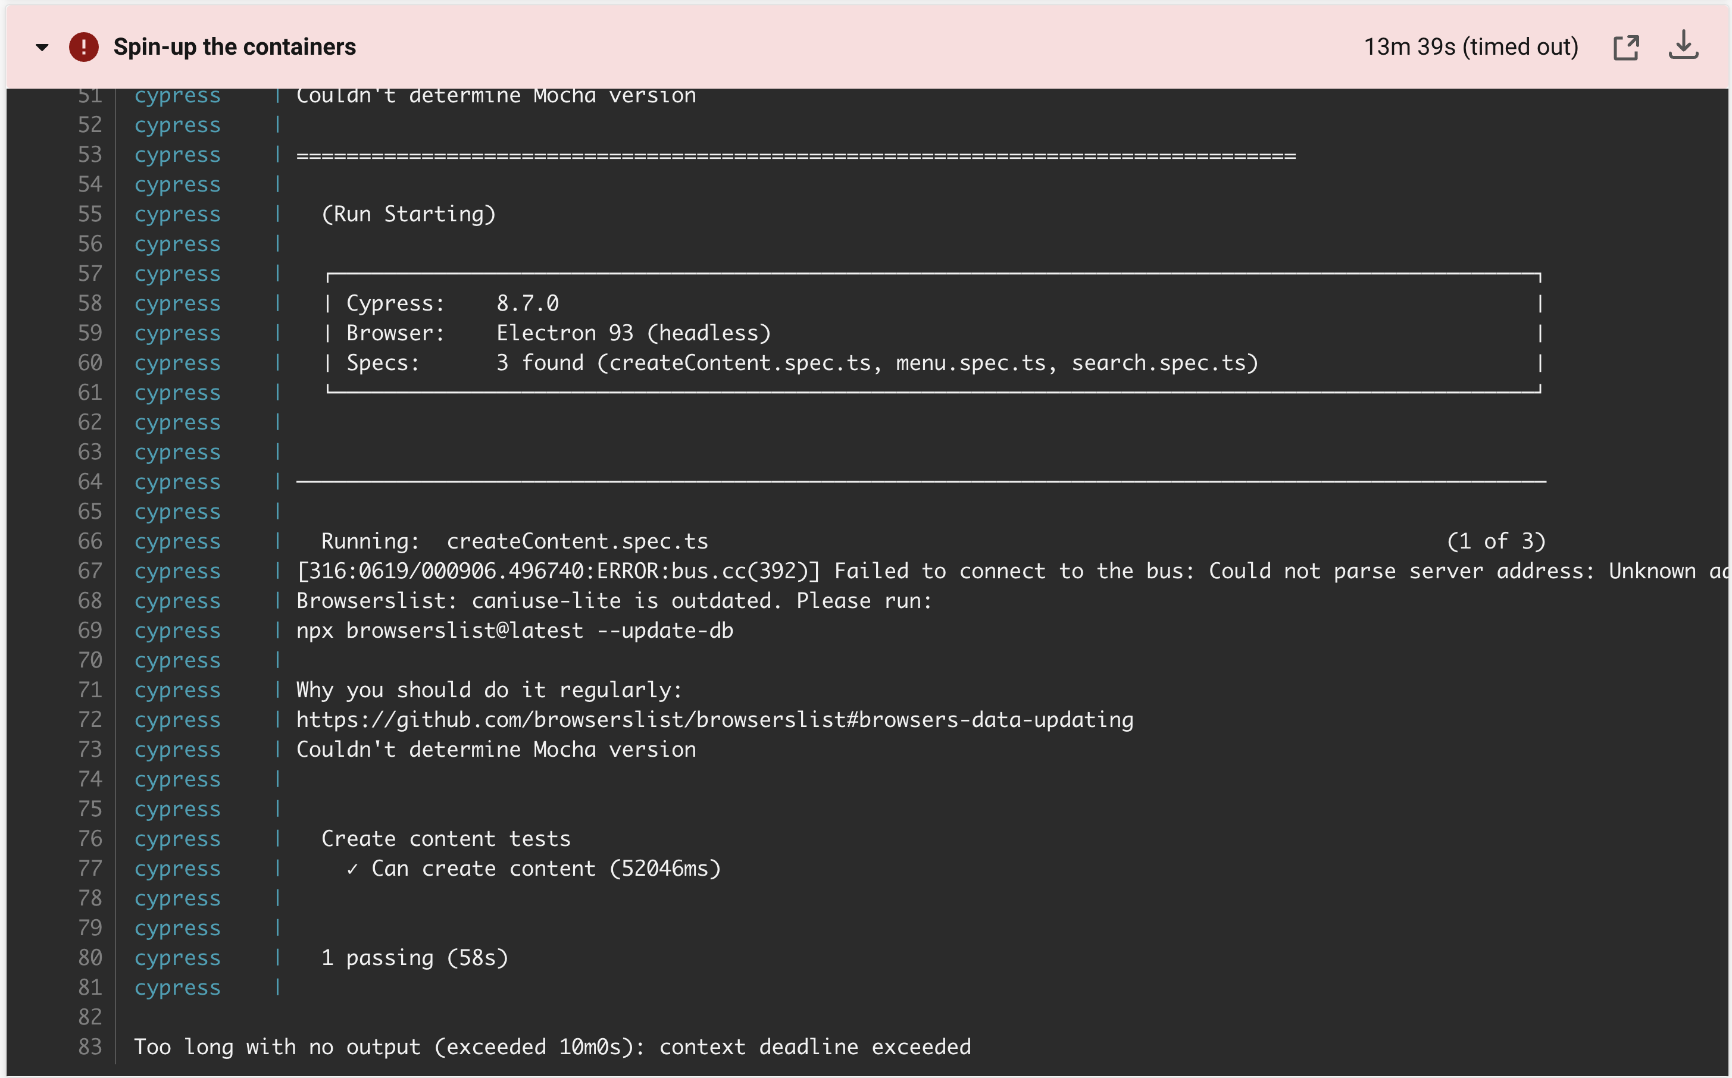Viewport: 1732px width, 1078px height.
Task: Click line 73 "Couldn't determine Mocha version" text
Action: click(496, 750)
